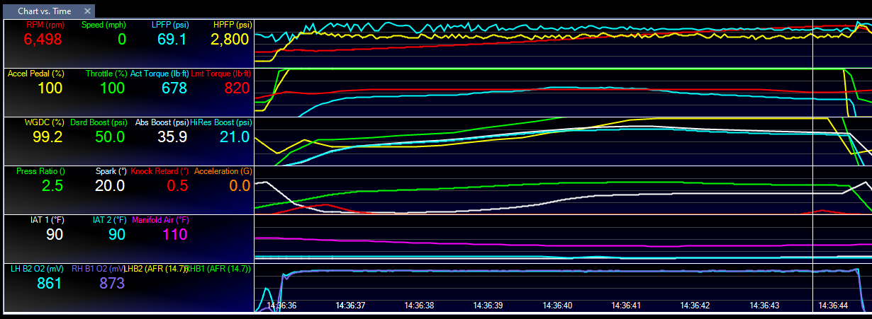Click the RH B1 O2 value 873
The image size is (872, 319).
pyautogui.click(x=111, y=284)
